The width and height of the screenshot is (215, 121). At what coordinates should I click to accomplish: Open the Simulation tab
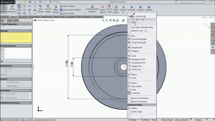click(97, 17)
